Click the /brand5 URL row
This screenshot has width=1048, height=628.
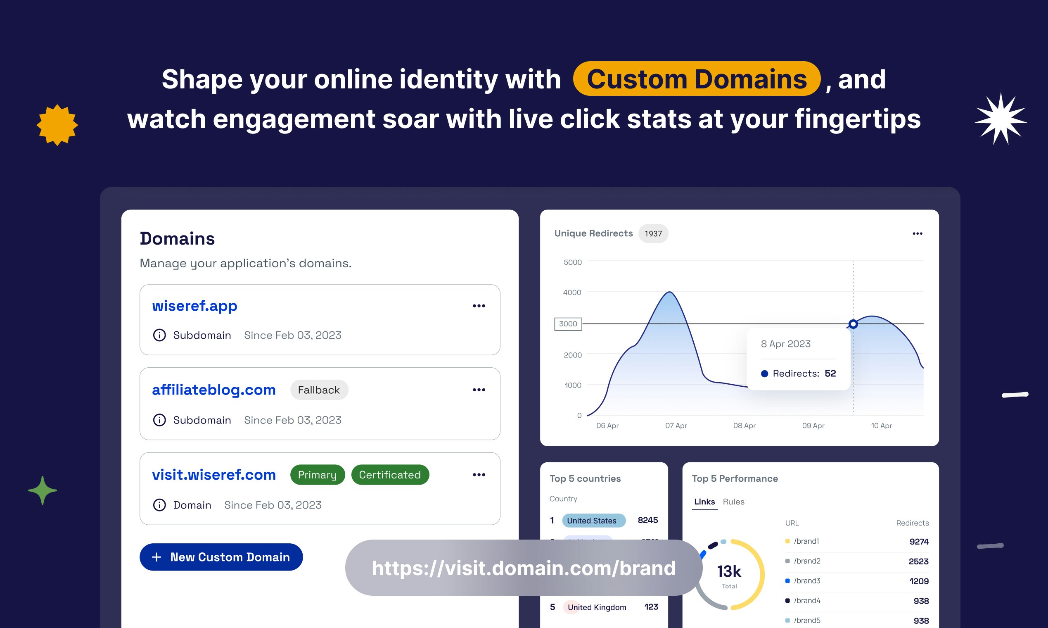click(857, 621)
